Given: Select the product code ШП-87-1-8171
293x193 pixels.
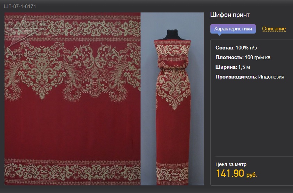Looking at the screenshot, I should tap(20, 6).
